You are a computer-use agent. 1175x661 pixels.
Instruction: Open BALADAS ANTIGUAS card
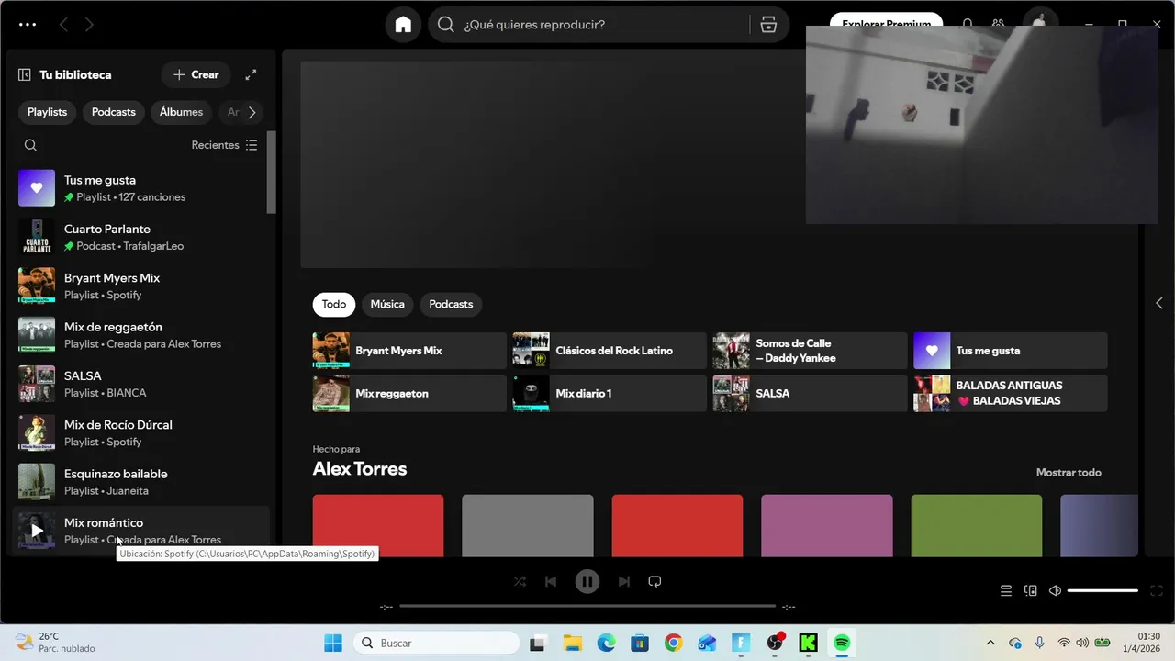coord(1010,393)
